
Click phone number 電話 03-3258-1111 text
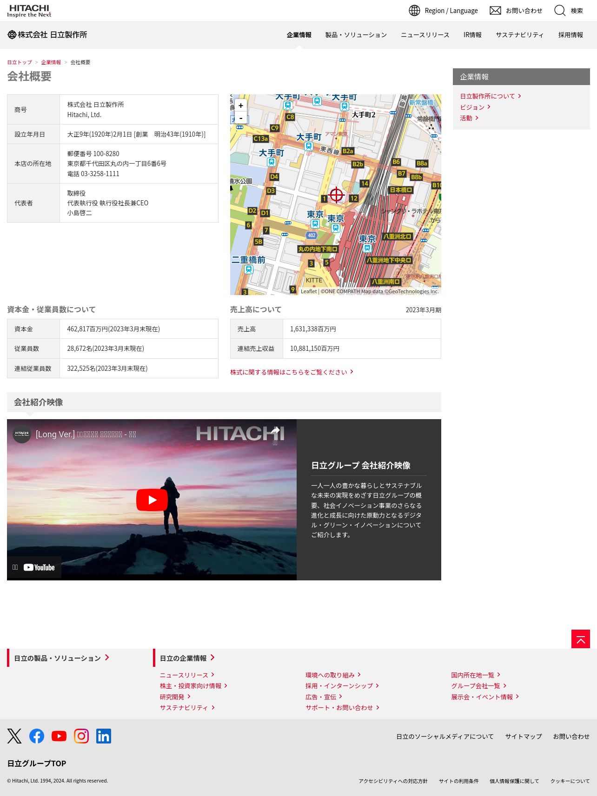coord(93,174)
